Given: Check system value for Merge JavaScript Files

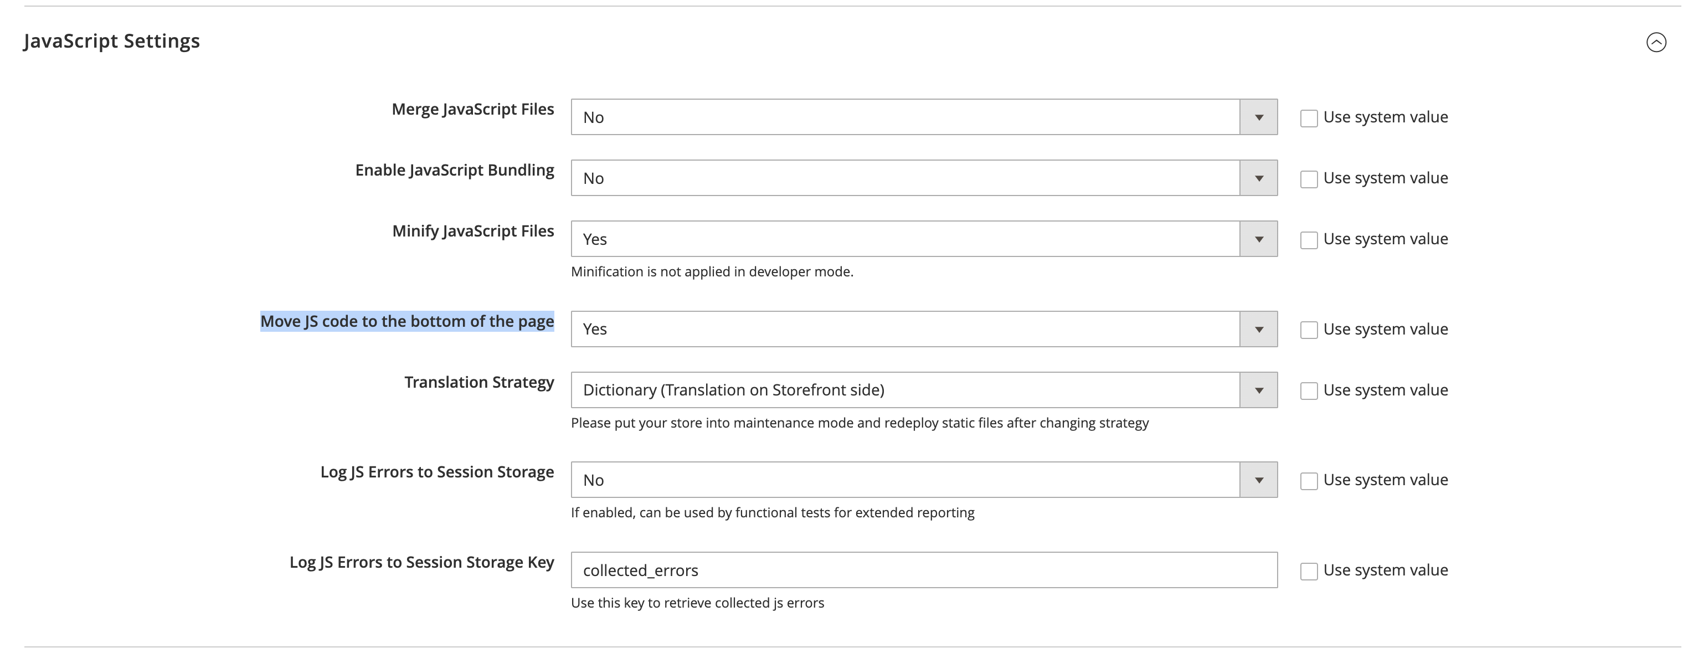Looking at the screenshot, I should (x=1309, y=119).
